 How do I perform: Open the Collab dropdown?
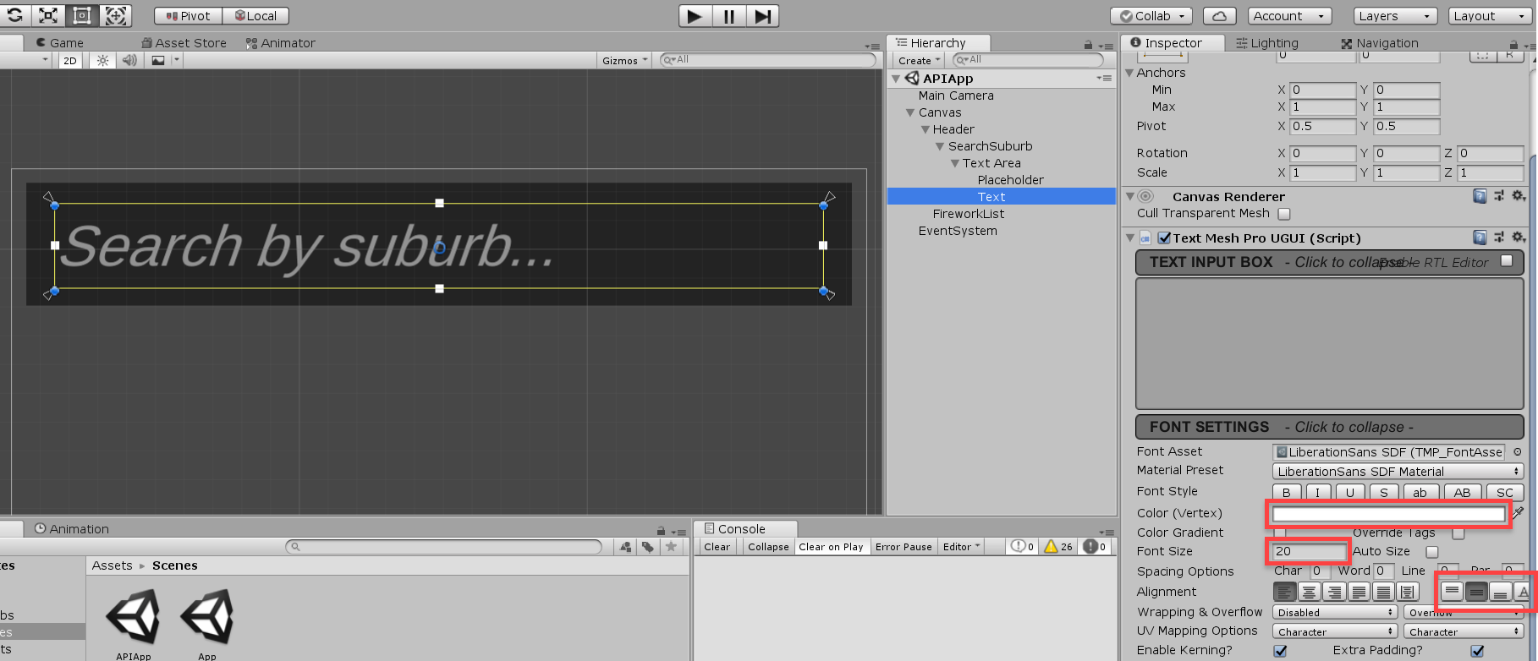(x=1151, y=16)
